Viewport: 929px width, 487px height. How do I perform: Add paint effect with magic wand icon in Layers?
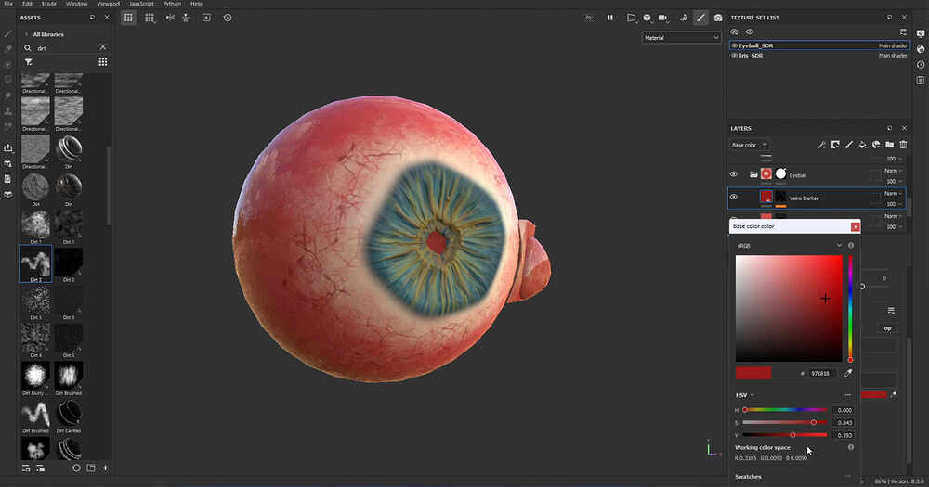coord(822,145)
